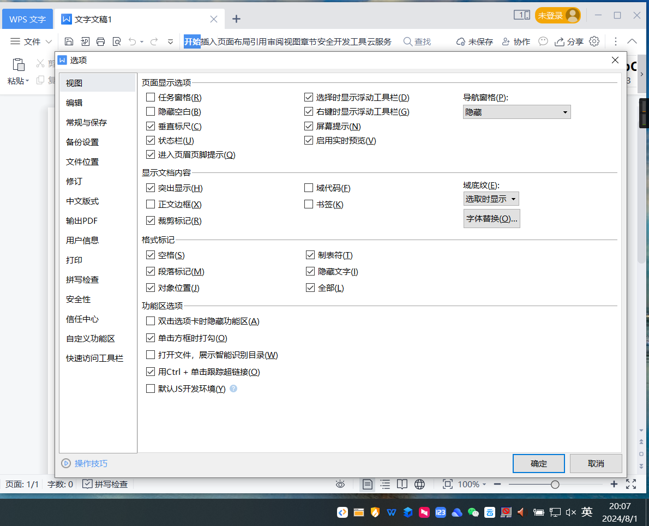Open the 文件 menu dropdown
This screenshot has width=649, height=526.
pyautogui.click(x=31, y=41)
